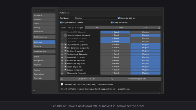The image size is (196, 110).
Task: Click the All button
Action: click(x=97, y=28)
